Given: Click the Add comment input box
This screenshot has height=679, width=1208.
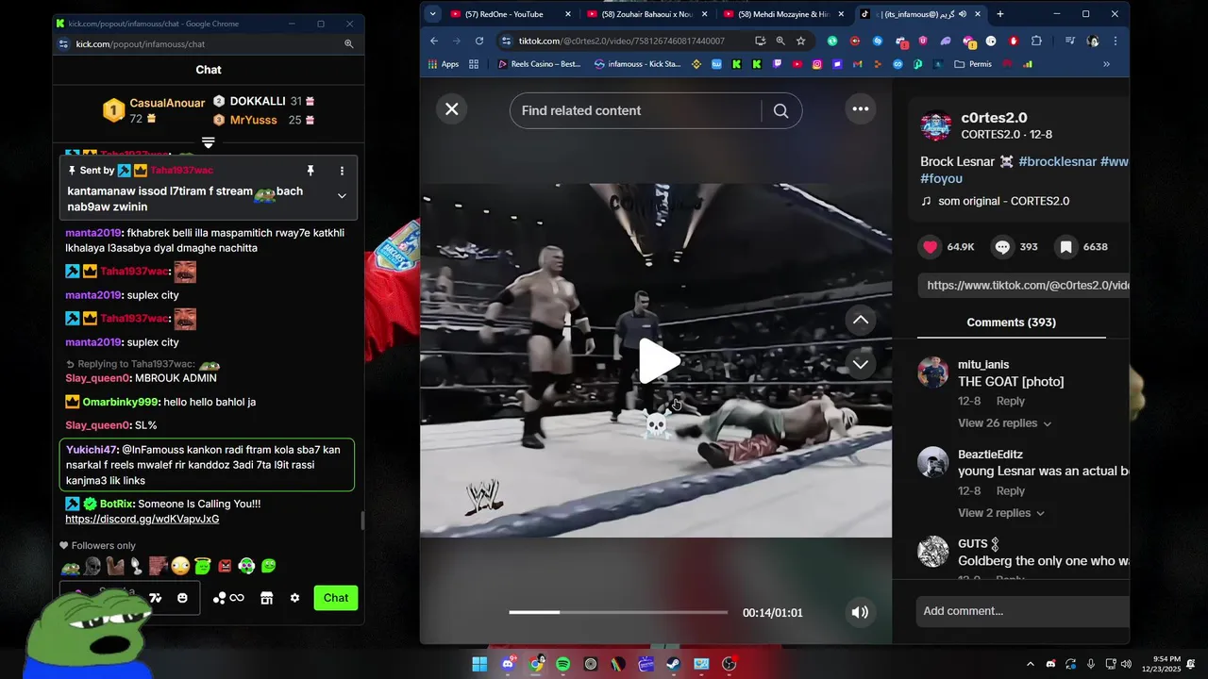Looking at the screenshot, I should point(1023,611).
